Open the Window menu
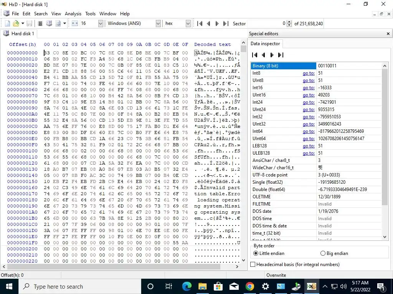Image resolution: width=393 pixels, height=294 pixels. pos(108,14)
